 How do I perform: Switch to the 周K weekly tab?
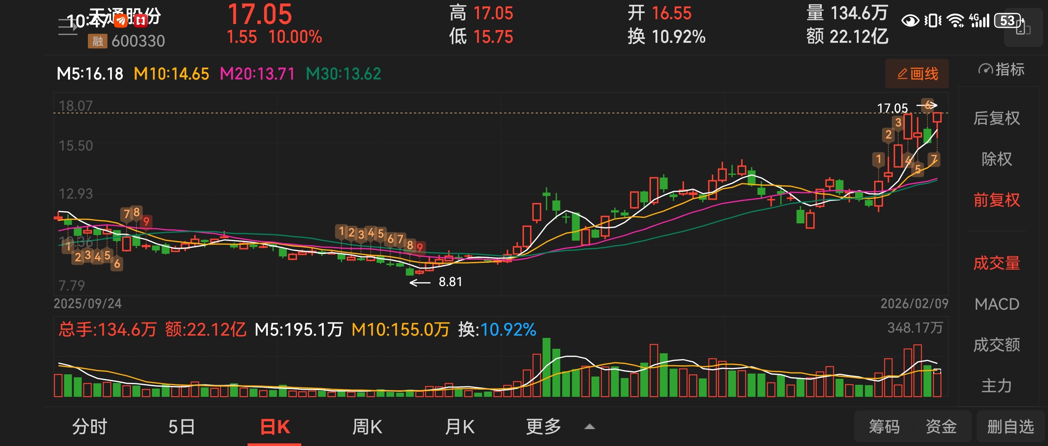(367, 427)
